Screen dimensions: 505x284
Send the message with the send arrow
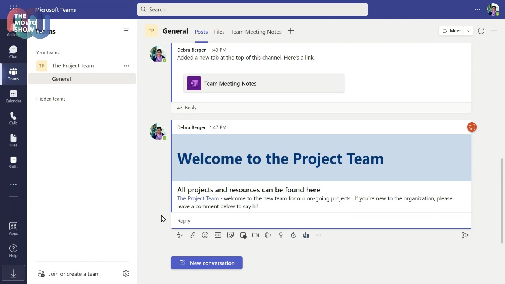(x=465, y=235)
